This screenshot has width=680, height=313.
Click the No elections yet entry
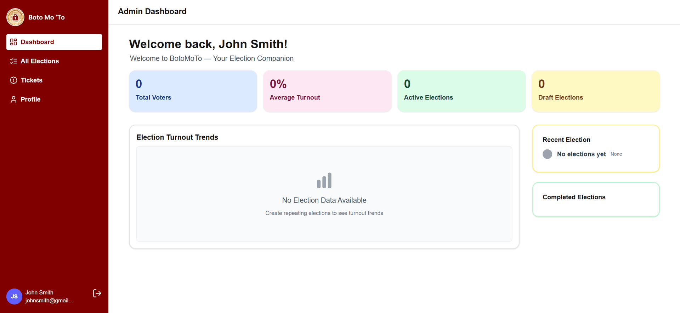point(581,154)
